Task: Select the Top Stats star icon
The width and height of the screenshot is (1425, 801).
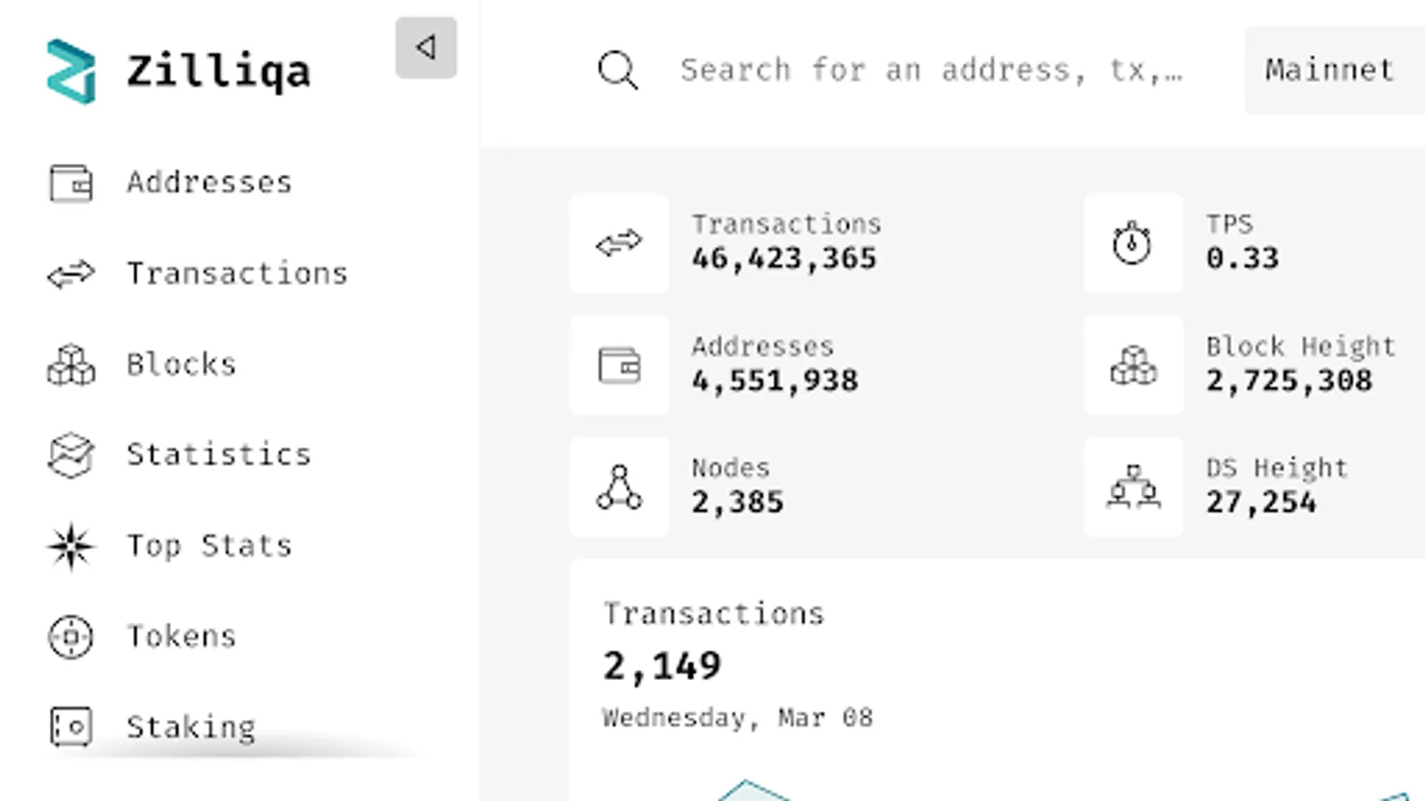Action: [x=71, y=546]
